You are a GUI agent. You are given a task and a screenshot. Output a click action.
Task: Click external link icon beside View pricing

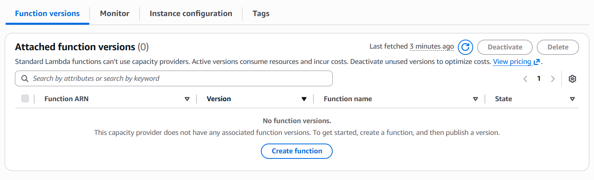pos(537,62)
